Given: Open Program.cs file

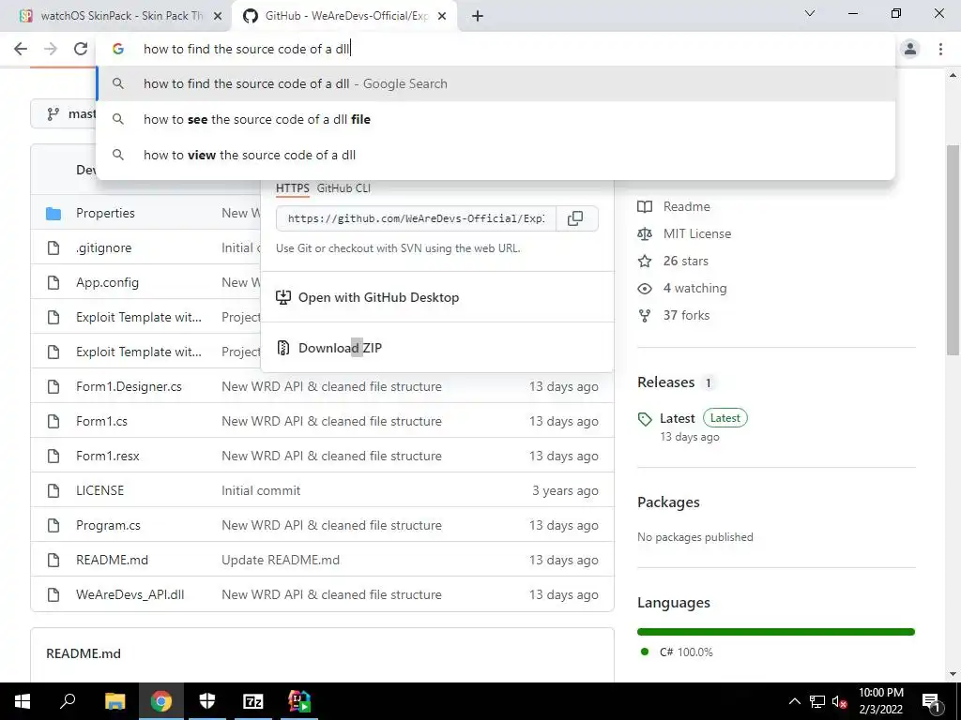Looking at the screenshot, I should [x=108, y=525].
